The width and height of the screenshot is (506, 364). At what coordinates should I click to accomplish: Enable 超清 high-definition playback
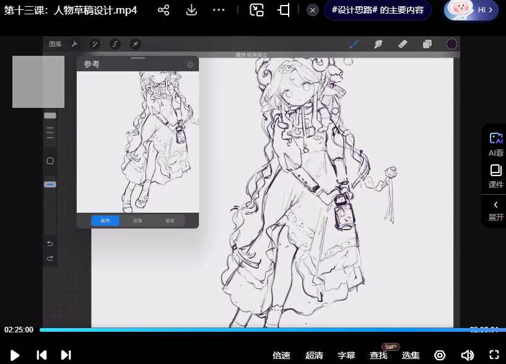314,355
